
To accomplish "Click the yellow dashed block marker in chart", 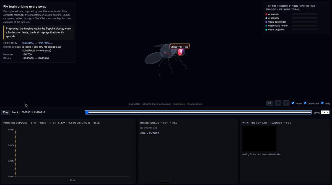I will [x=15, y=153].
